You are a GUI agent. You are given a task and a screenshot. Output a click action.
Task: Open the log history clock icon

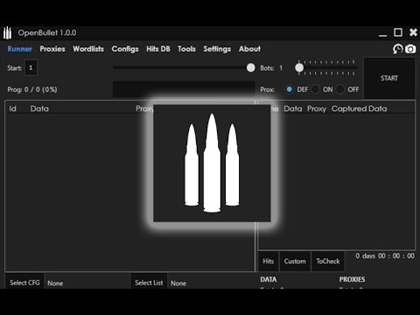pyautogui.click(x=397, y=49)
